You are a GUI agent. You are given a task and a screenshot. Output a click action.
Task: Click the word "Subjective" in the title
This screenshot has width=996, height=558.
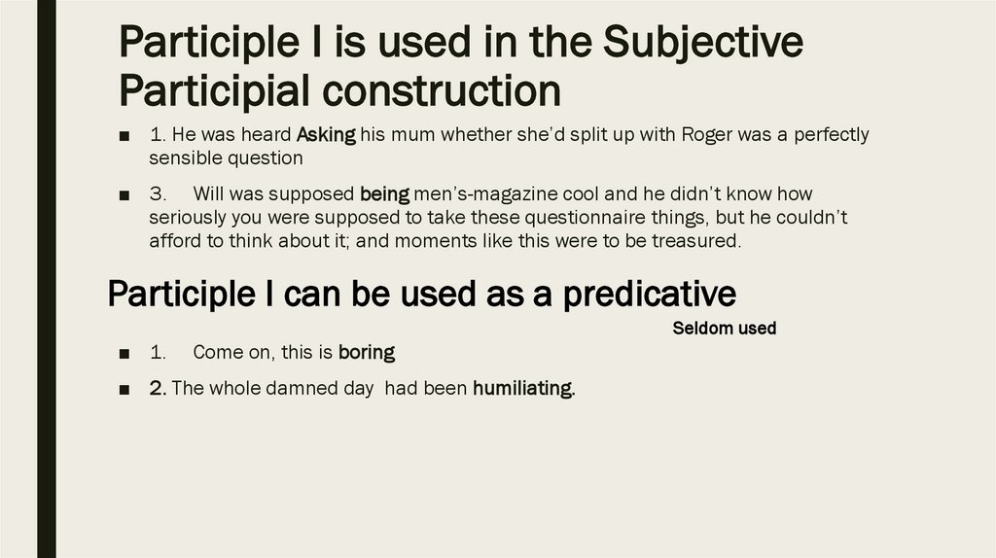(703, 43)
